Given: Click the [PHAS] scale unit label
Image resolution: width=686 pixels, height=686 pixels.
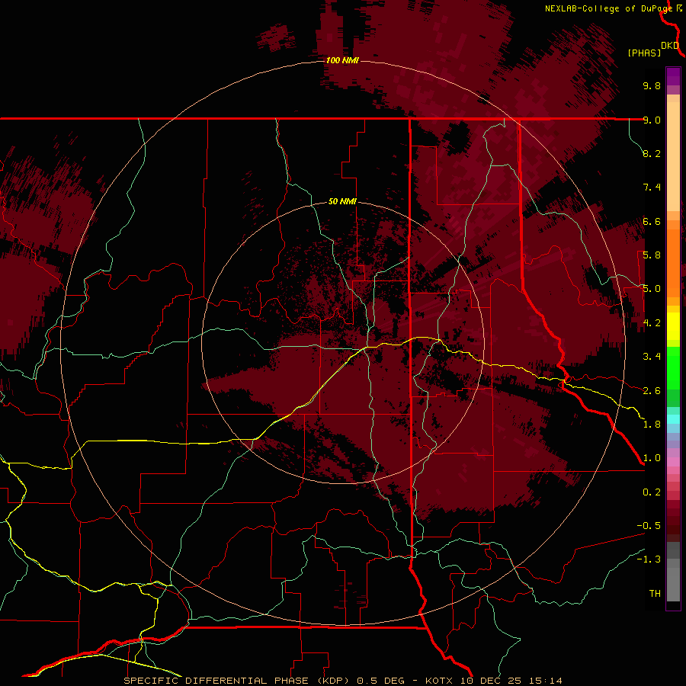Looking at the screenshot, I should [644, 53].
